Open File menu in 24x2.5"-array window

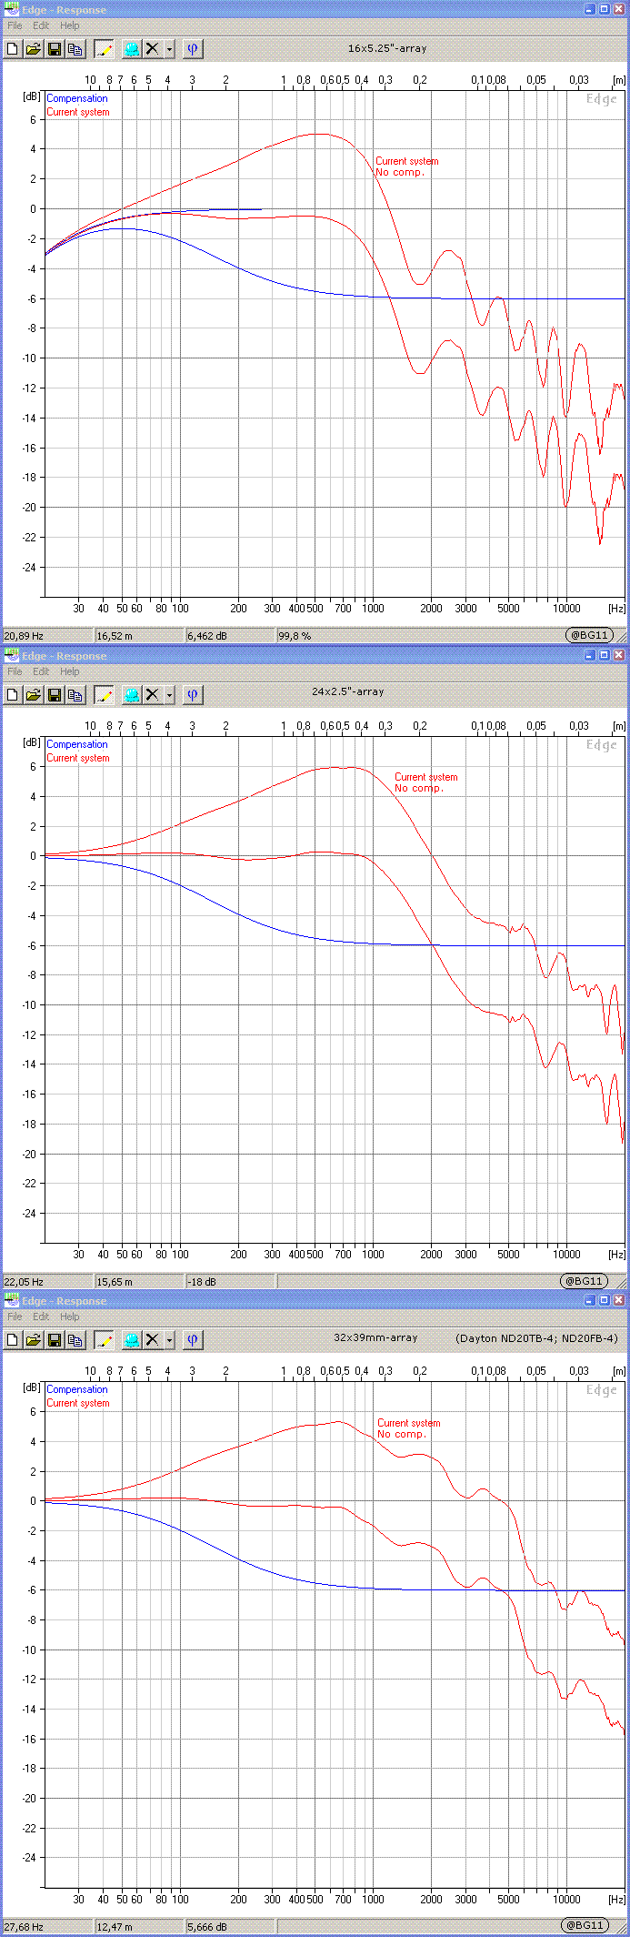[x=15, y=672]
